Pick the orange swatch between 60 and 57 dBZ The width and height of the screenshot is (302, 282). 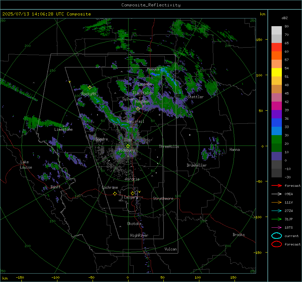(x=276, y=56)
